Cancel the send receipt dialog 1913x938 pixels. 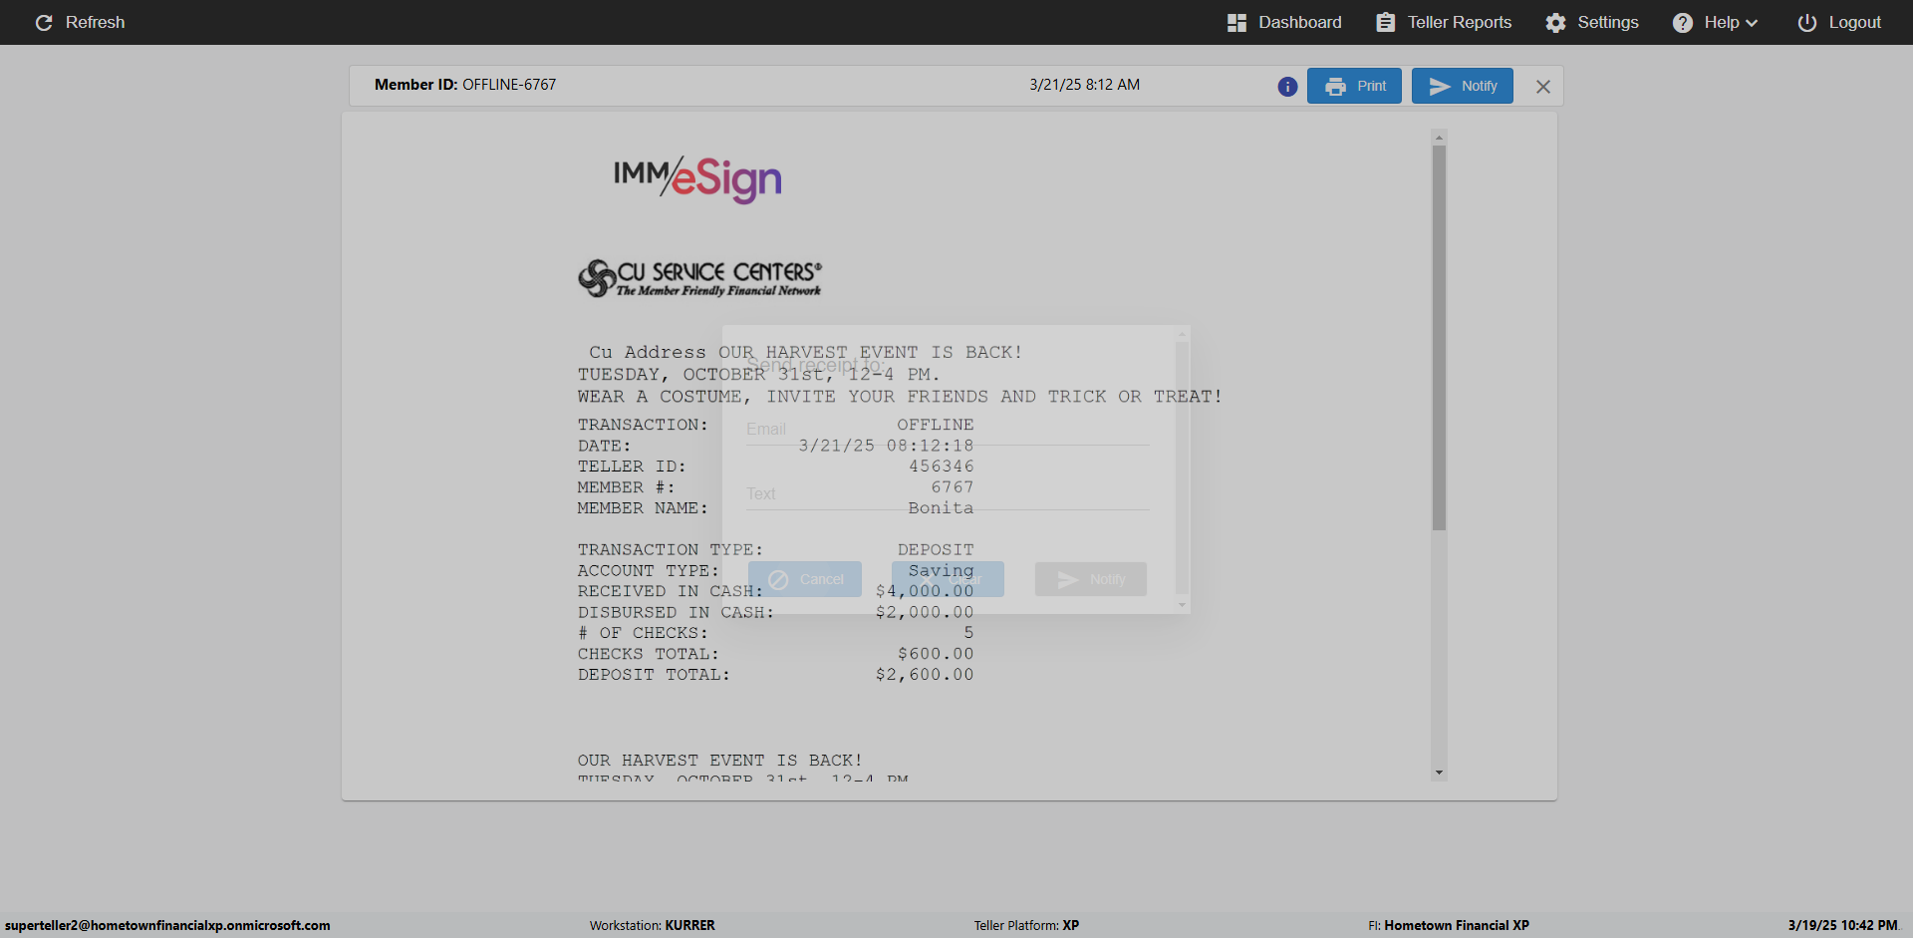pos(805,579)
